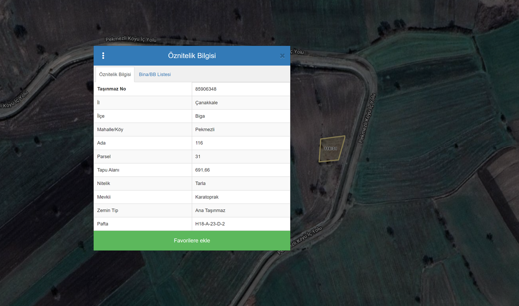Select the Mevkii value Karatoprak
The height and width of the screenshot is (306, 519).
(207, 197)
